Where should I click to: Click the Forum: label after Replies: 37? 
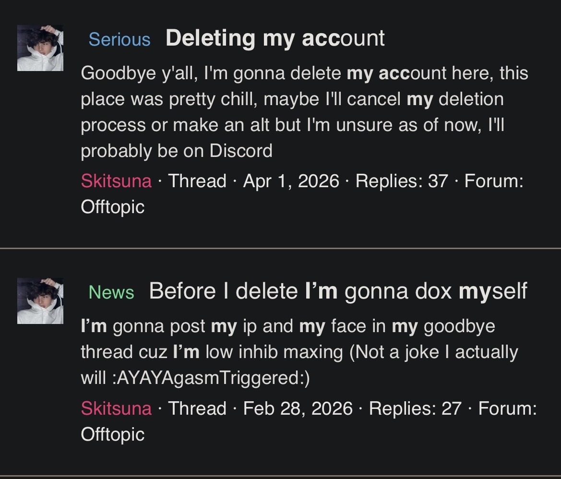pos(494,181)
